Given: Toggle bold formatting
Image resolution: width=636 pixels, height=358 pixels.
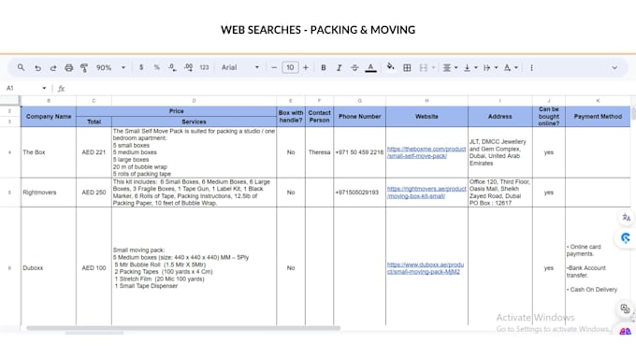Looking at the screenshot, I should point(324,67).
